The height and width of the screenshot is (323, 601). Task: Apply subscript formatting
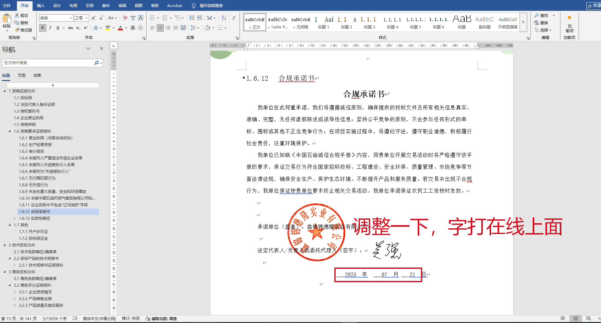[78, 28]
